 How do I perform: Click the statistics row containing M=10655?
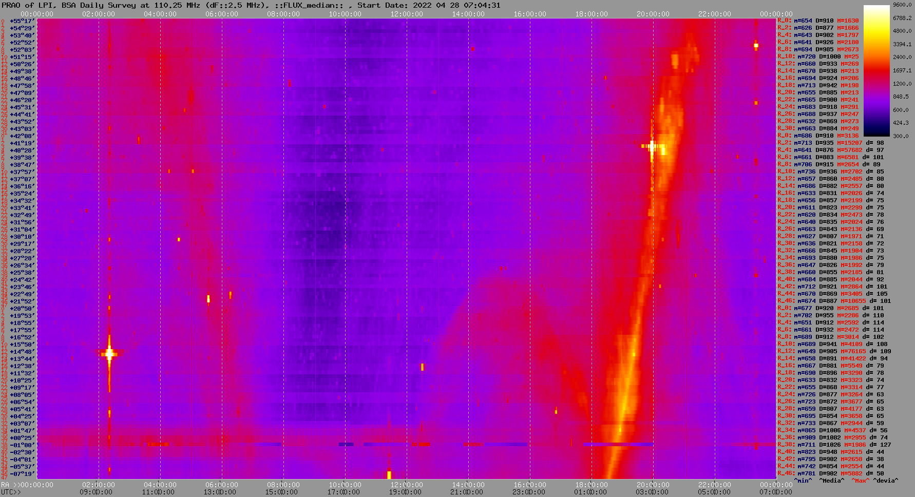pos(834,301)
